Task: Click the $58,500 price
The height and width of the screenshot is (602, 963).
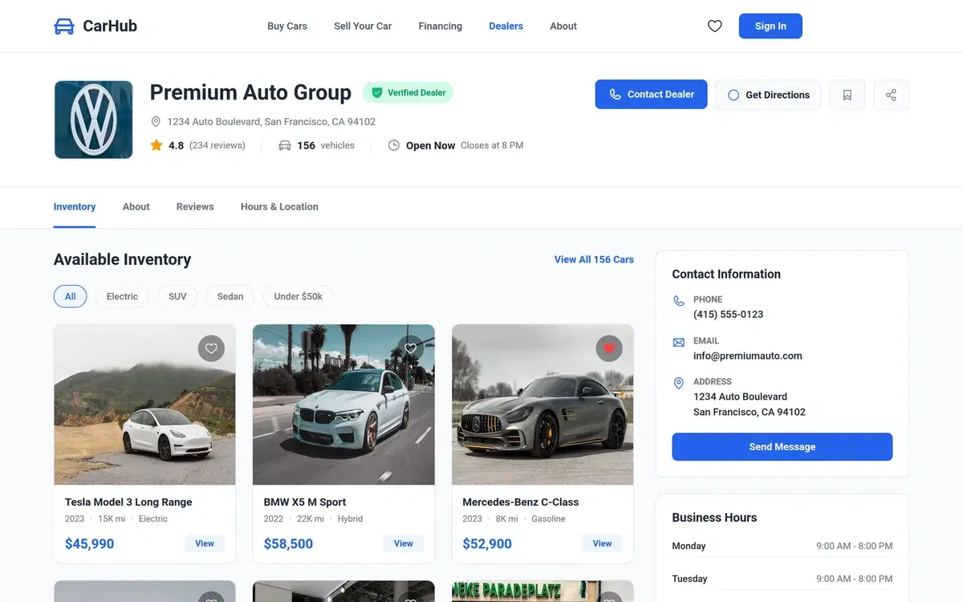Action: click(288, 544)
